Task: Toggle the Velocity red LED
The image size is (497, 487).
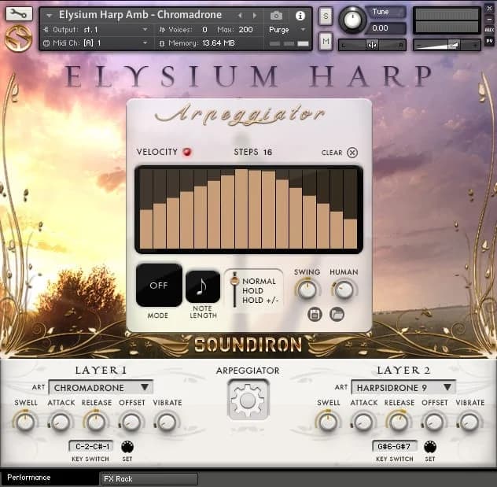Action: (187, 152)
